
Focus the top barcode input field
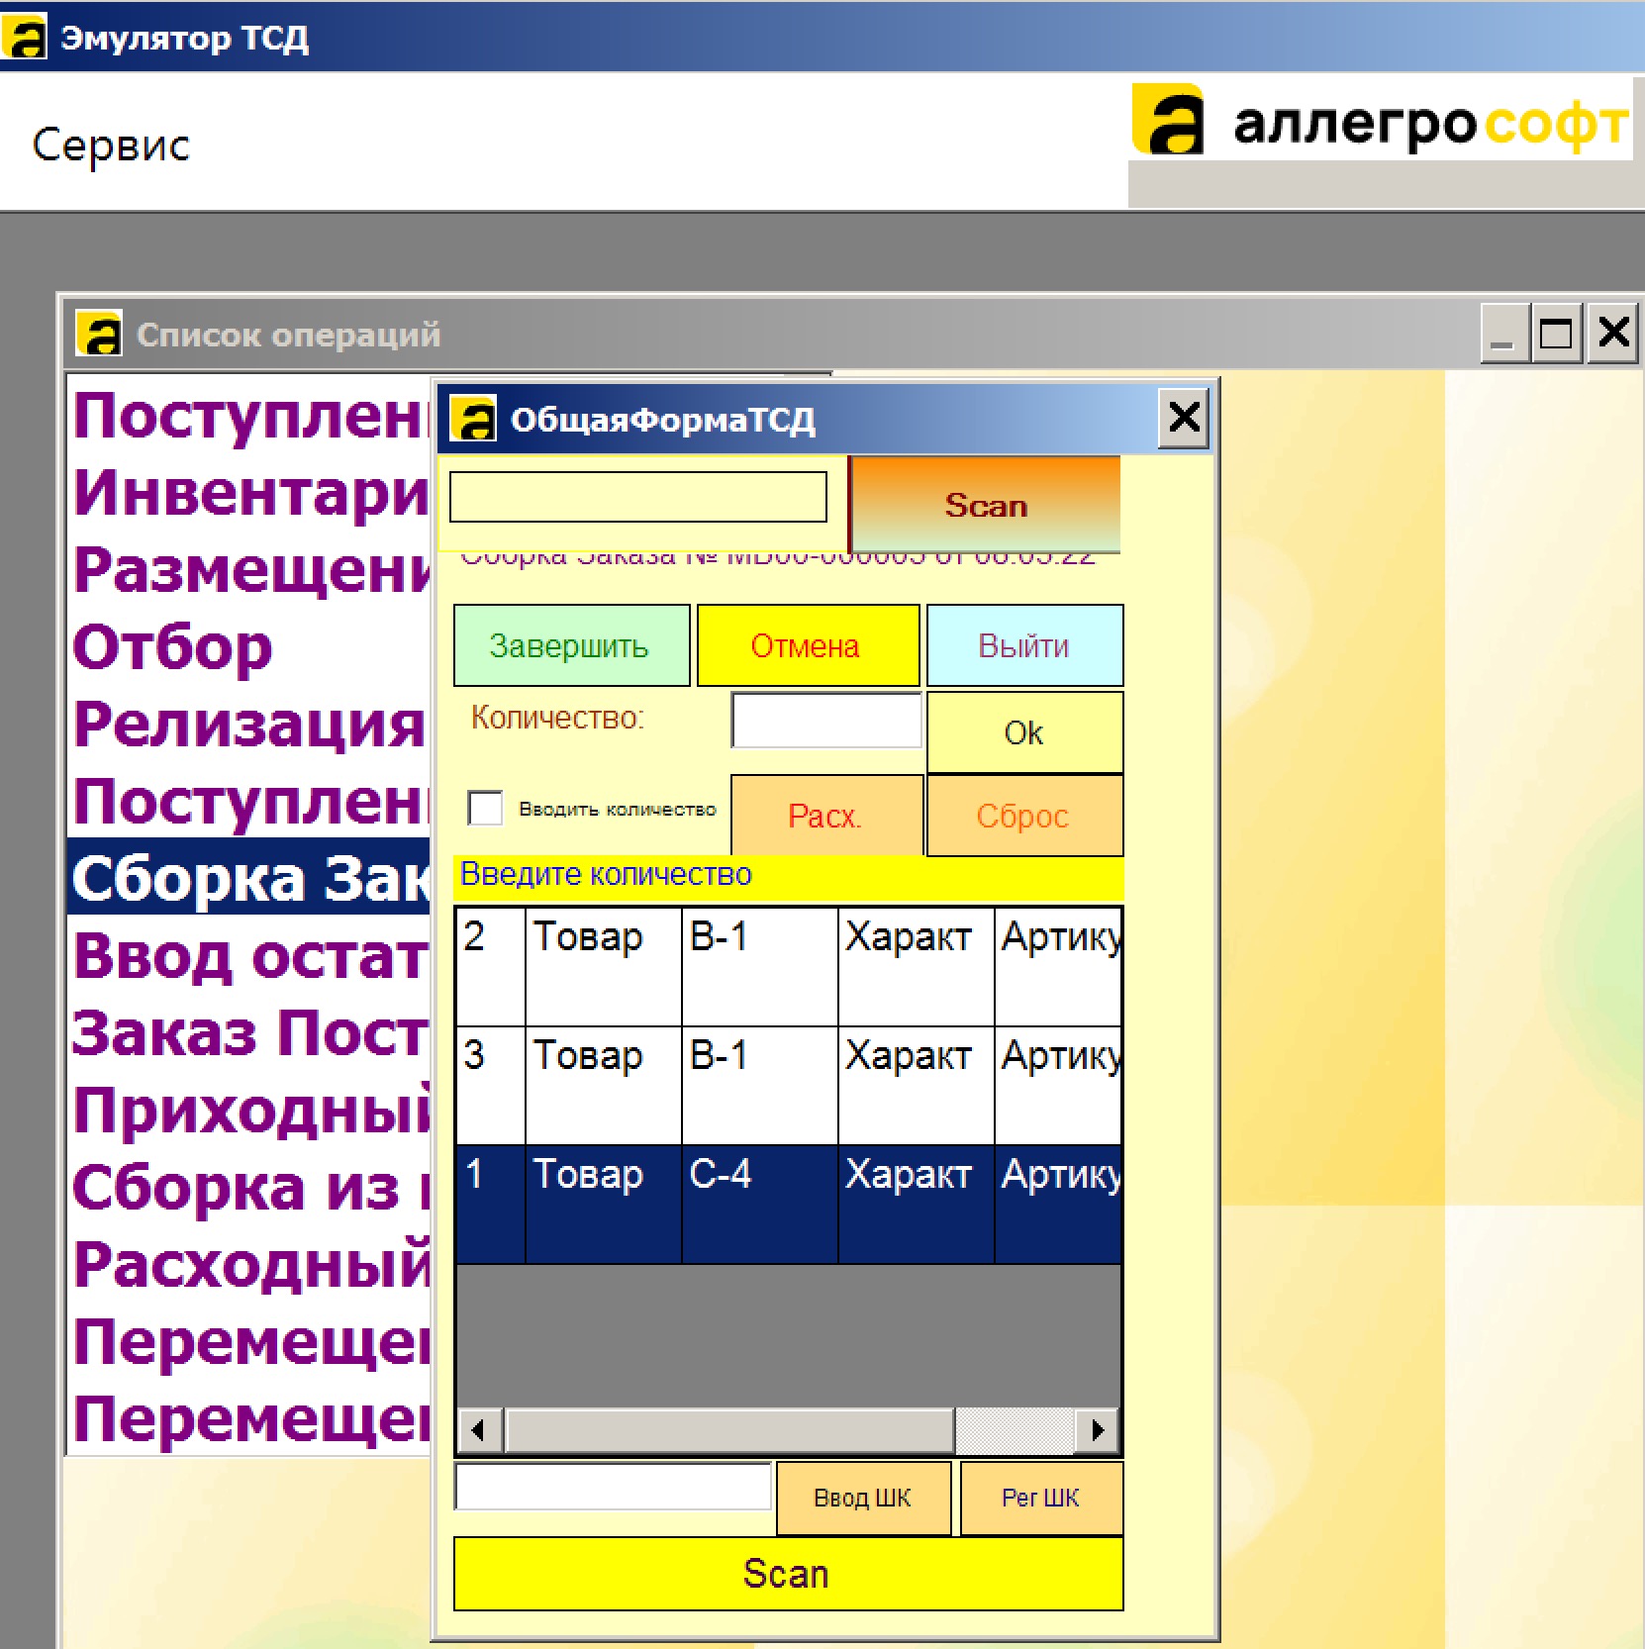(x=638, y=497)
